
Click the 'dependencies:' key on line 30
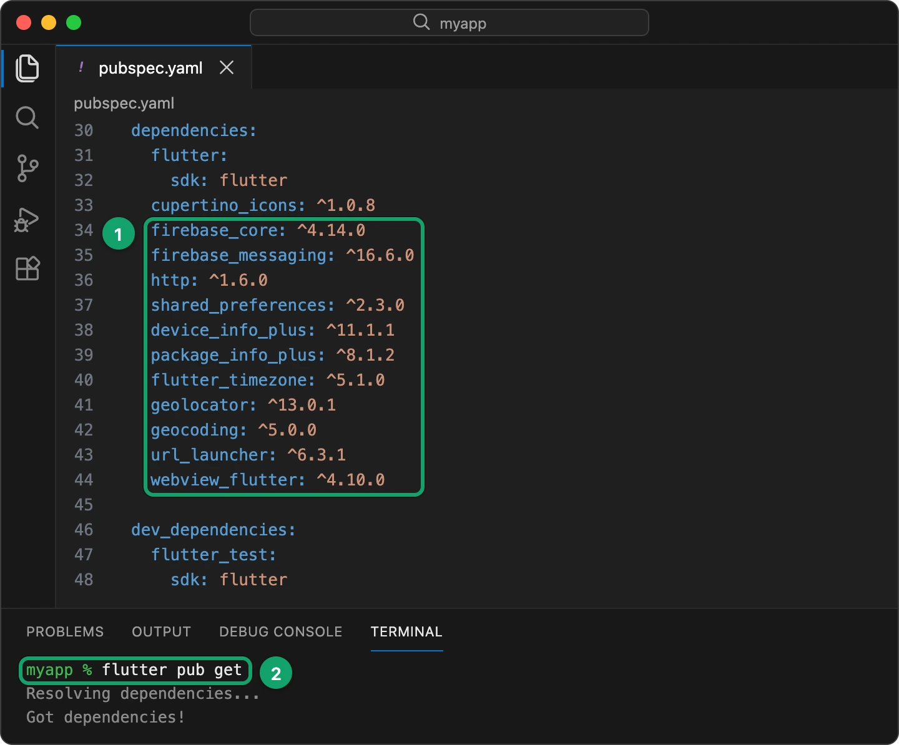tap(194, 130)
